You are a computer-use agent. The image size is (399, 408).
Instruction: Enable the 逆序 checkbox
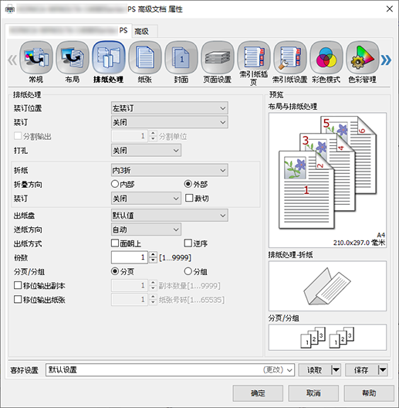click(x=188, y=243)
